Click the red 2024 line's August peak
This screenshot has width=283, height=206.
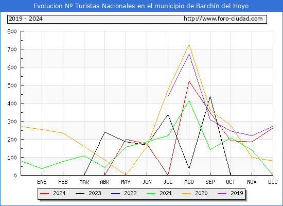click(x=189, y=81)
